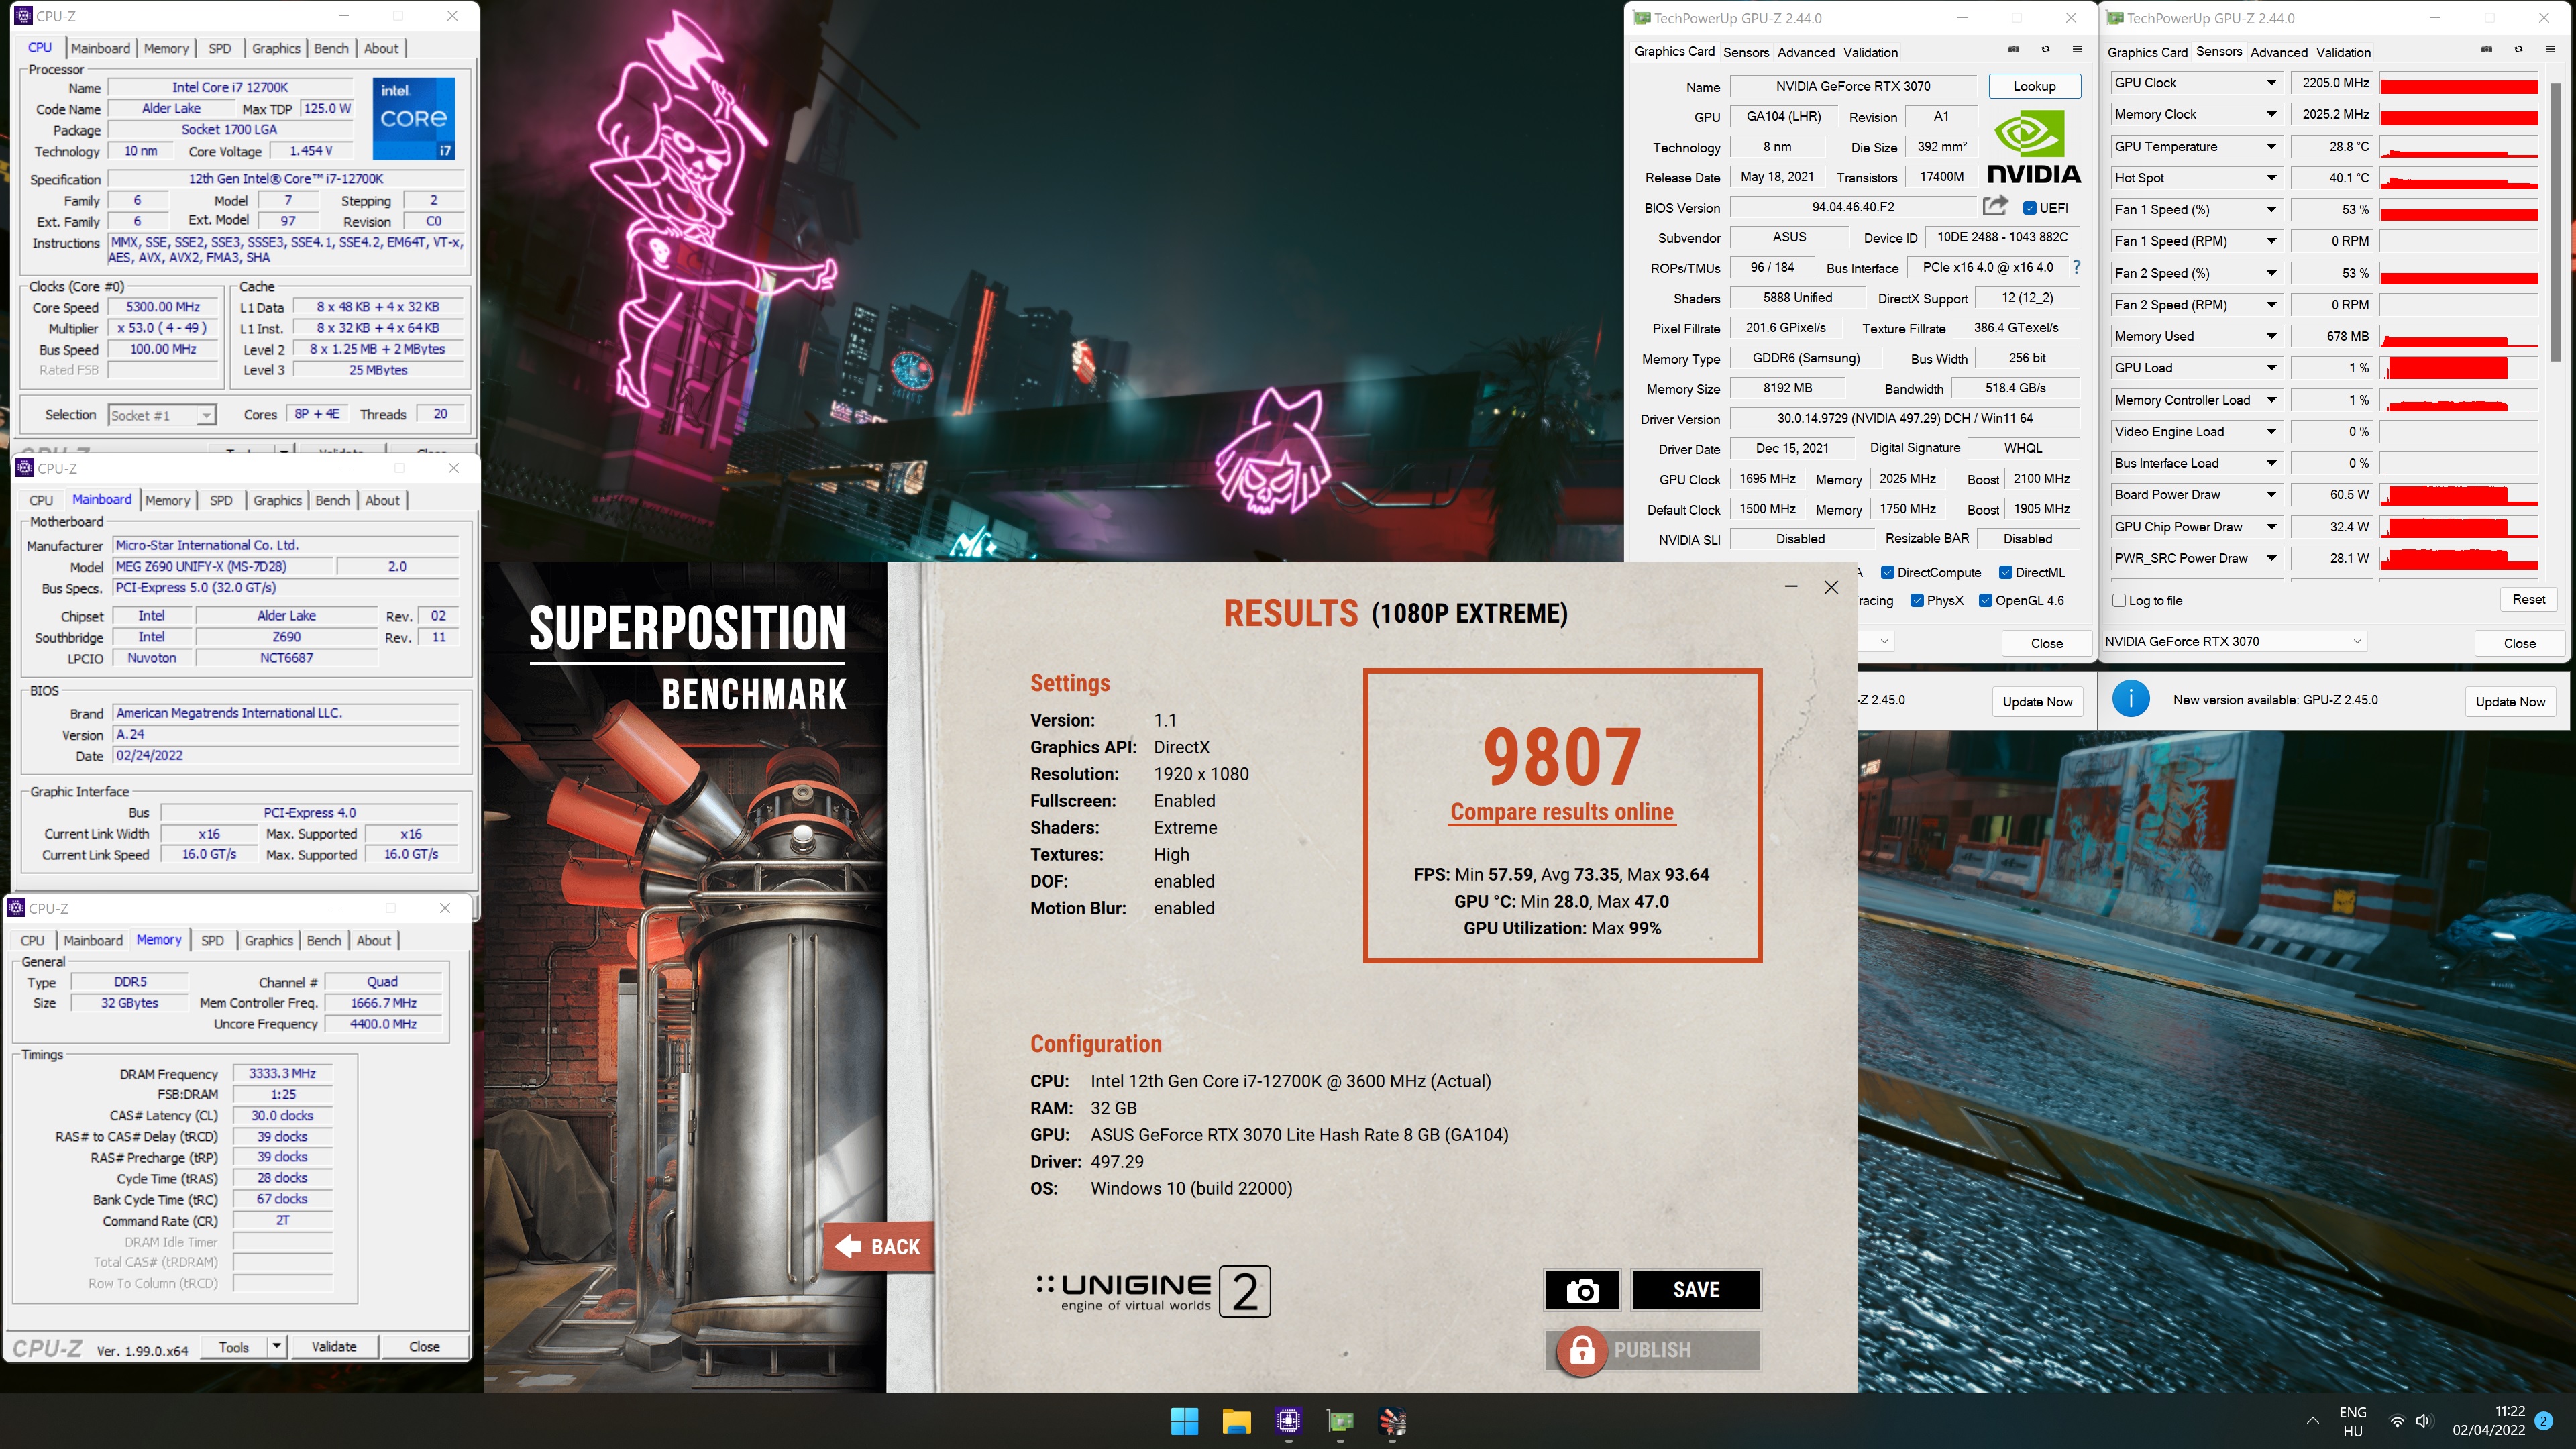The height and width of the screenshot is (1449, 2576).
Task: Close the Superposition results with the X
Action: tap(1831, 587)
